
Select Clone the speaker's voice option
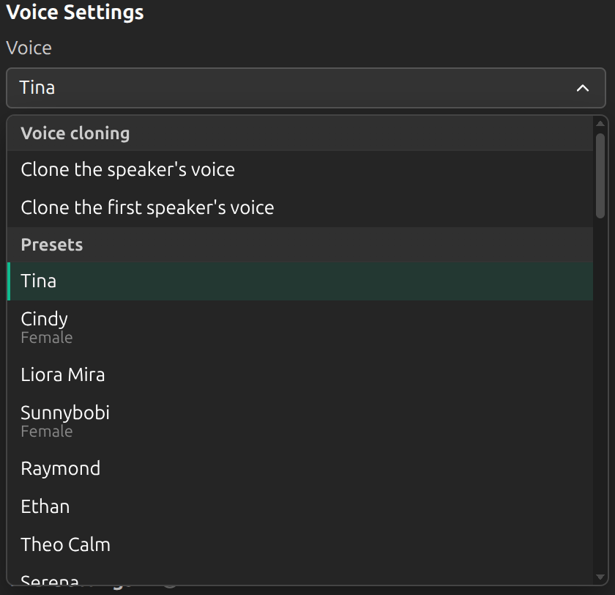300,169
